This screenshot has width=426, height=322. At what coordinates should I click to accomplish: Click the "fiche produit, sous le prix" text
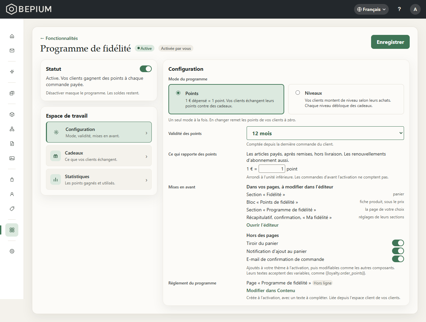pos(382,202)
